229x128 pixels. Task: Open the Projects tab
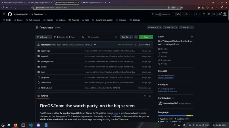[74, 20]
